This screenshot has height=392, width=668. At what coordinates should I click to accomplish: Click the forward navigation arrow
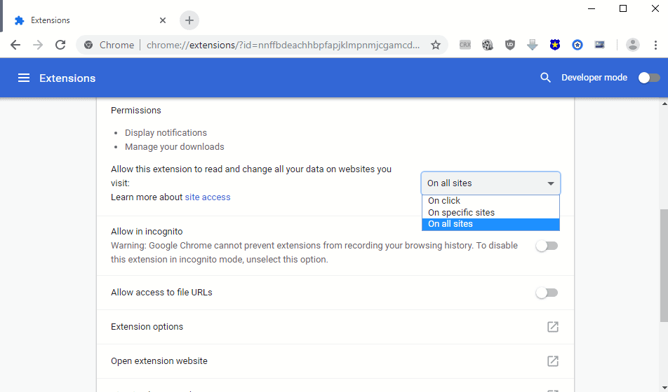click(38, 45)
